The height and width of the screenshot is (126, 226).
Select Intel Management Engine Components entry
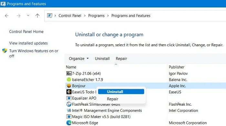107,110
